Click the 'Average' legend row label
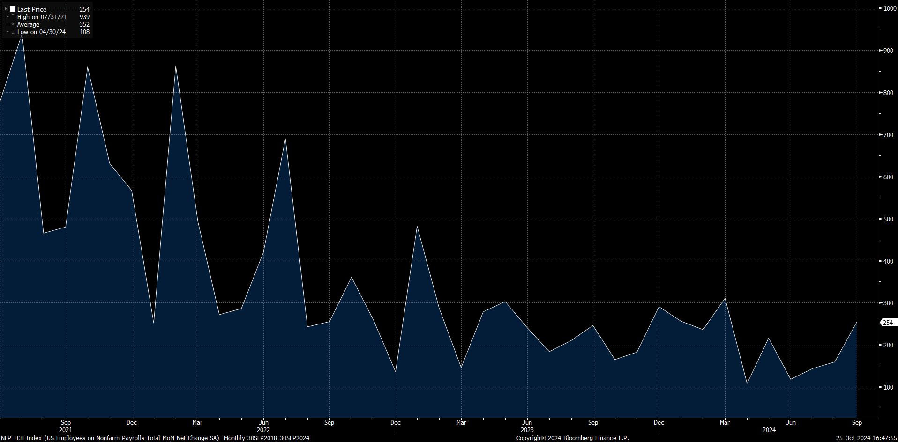Viewport: 898px width, 442px height. pos(29,24)
